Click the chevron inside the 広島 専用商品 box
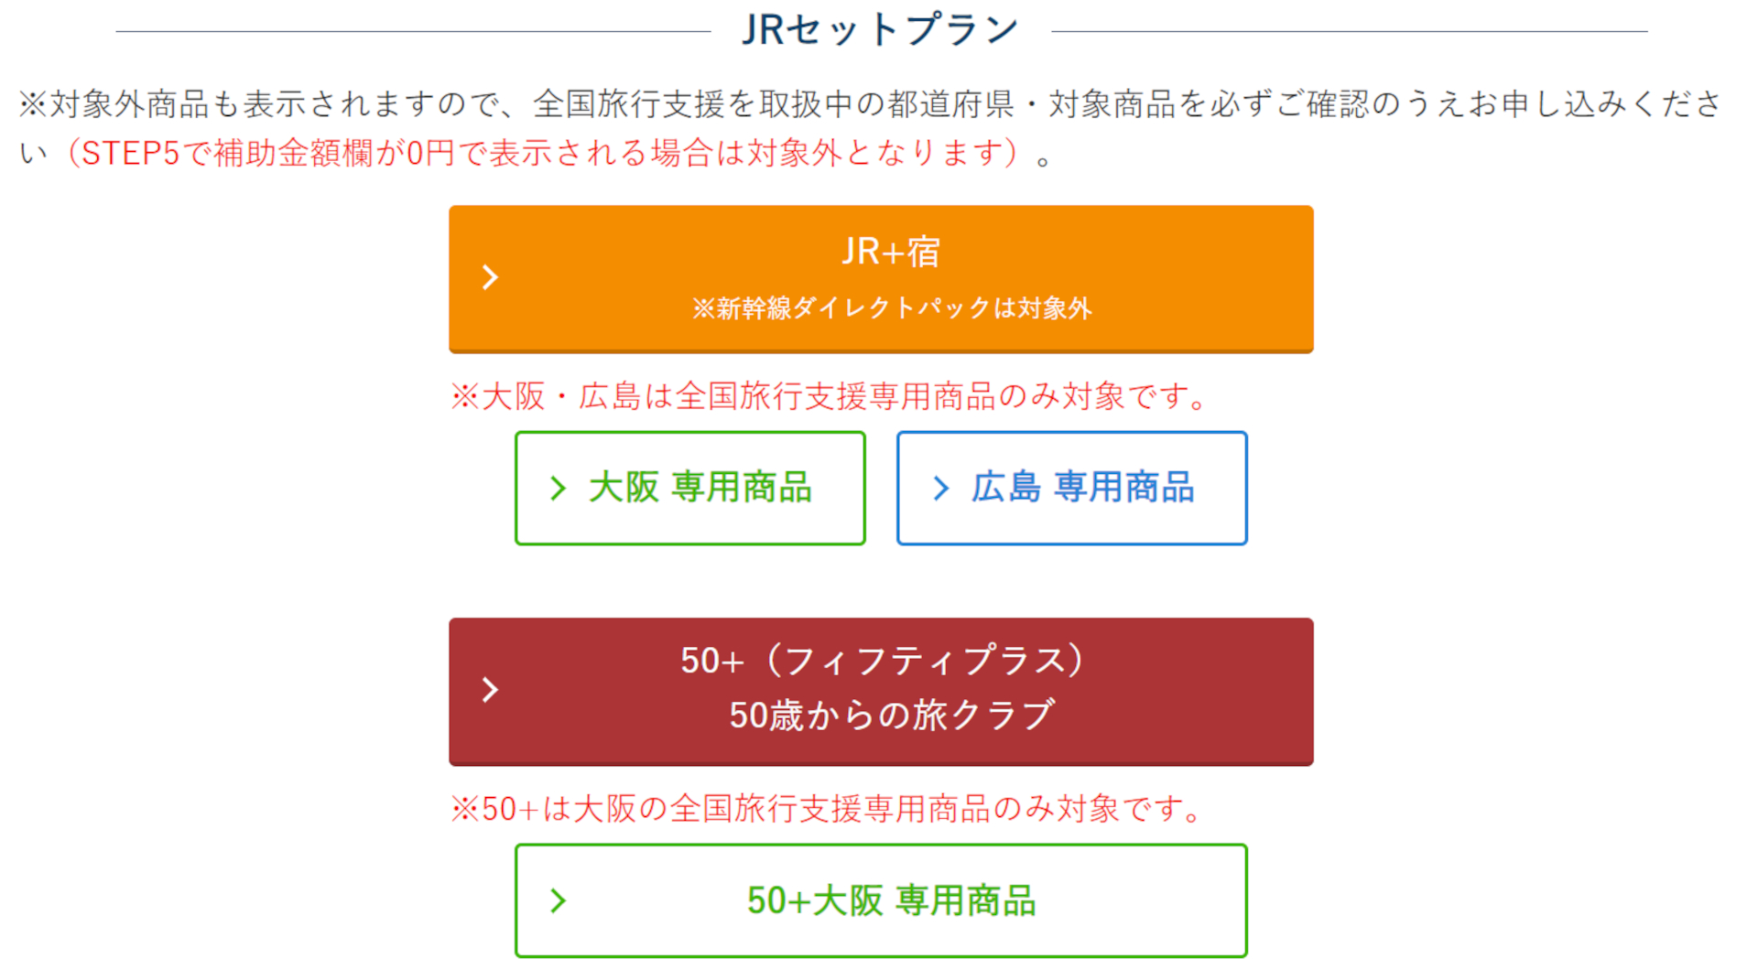Viewport: 1758px width, 980px height. pyautogui.click(x=939, y=488)
